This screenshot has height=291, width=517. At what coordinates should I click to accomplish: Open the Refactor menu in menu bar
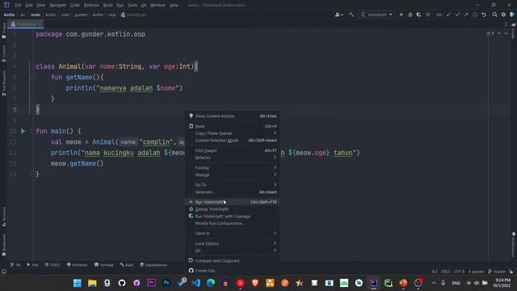pos(91,6)
